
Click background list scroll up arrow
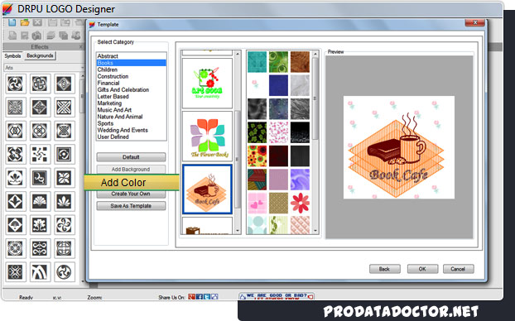315,54
